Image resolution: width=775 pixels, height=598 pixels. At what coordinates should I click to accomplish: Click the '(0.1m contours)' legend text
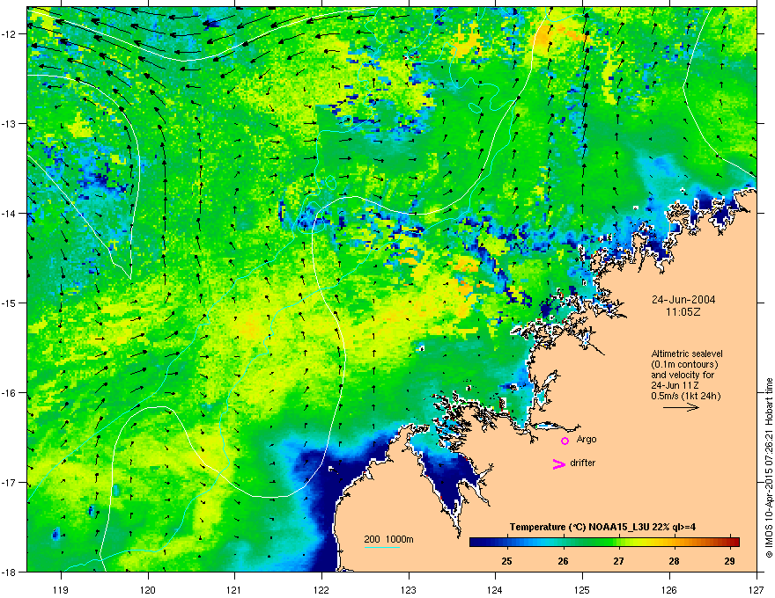[x=684, y=364]
